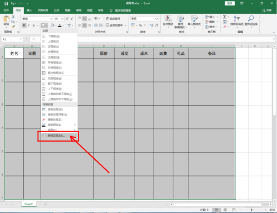Click the Undo arrow icon
This screenshot has width=277, height=213.
point(12,3)
